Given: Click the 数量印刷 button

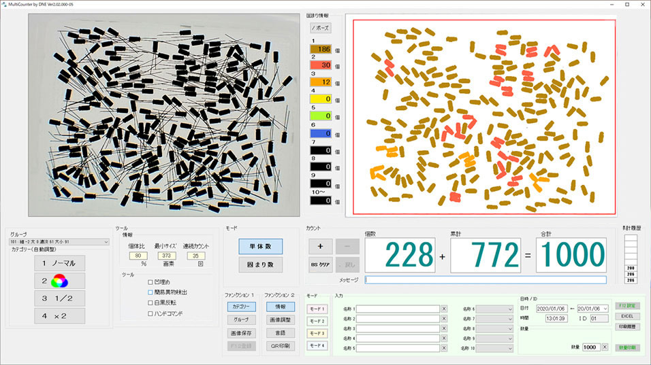Looking at the screenshot, I should 627,347.
